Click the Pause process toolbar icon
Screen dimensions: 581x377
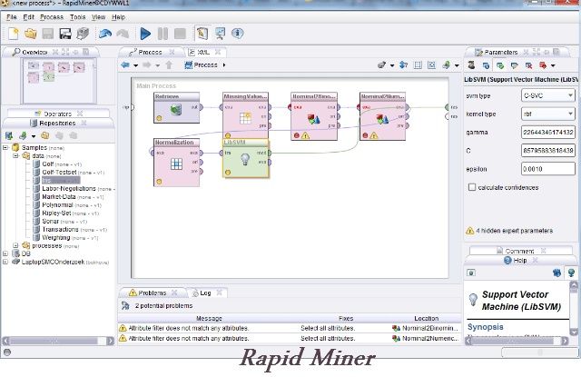(163, 34)
